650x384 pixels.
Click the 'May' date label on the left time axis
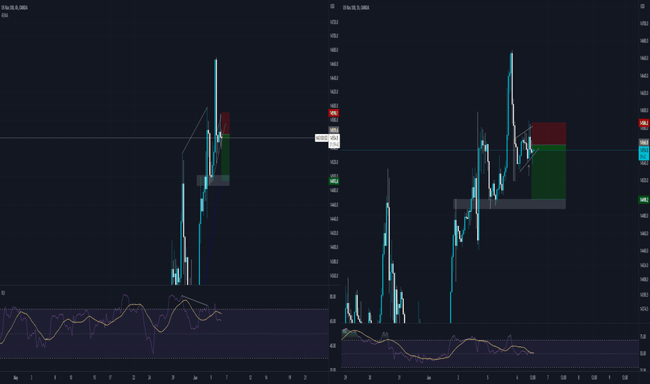[16, 378]
